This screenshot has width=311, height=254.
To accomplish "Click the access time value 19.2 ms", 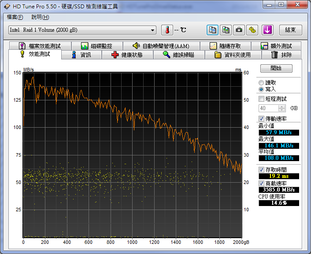I will click(279, 176).
